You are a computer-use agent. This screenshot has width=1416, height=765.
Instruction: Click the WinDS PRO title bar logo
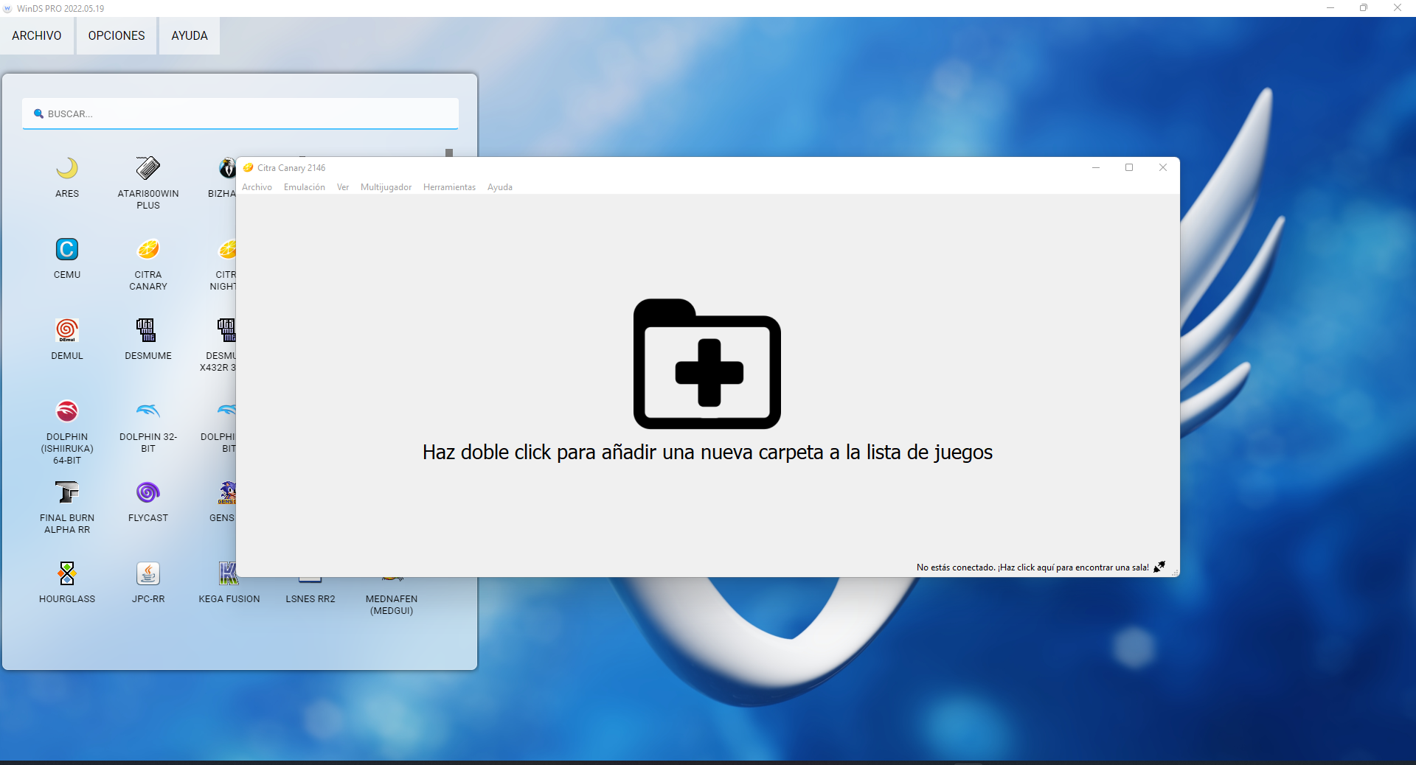[x=8, y=9]
